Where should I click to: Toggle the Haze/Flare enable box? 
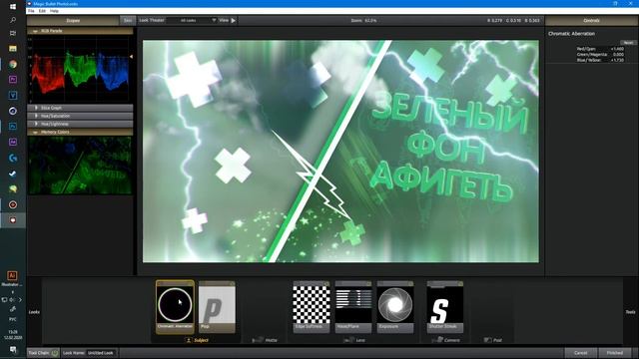click(368, 283)
